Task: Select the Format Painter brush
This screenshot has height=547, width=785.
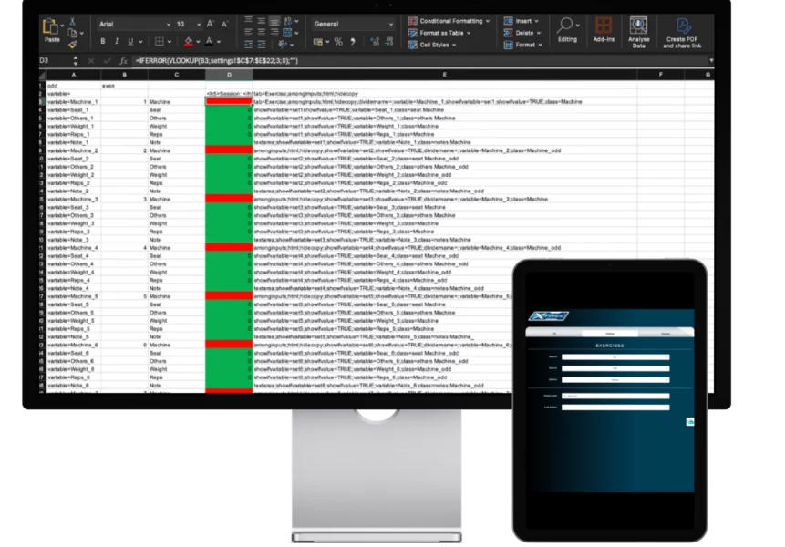Action: (73, 45)
